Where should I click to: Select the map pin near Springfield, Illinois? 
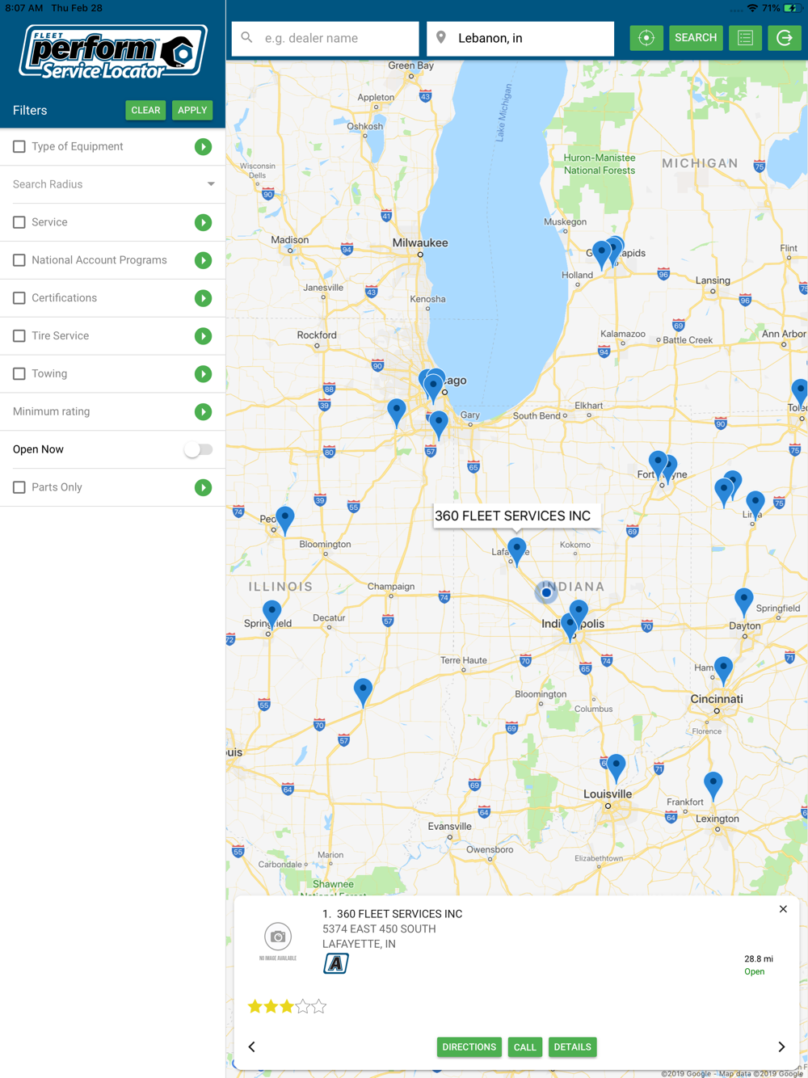pos(272,615)
